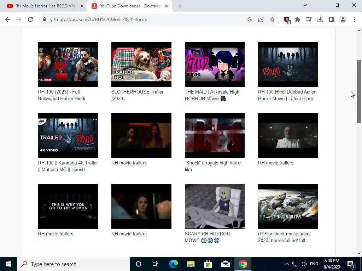
Task: Open RH 100 Kannada 4K Trailer thumbnail
Action: [x=68, y=135]
